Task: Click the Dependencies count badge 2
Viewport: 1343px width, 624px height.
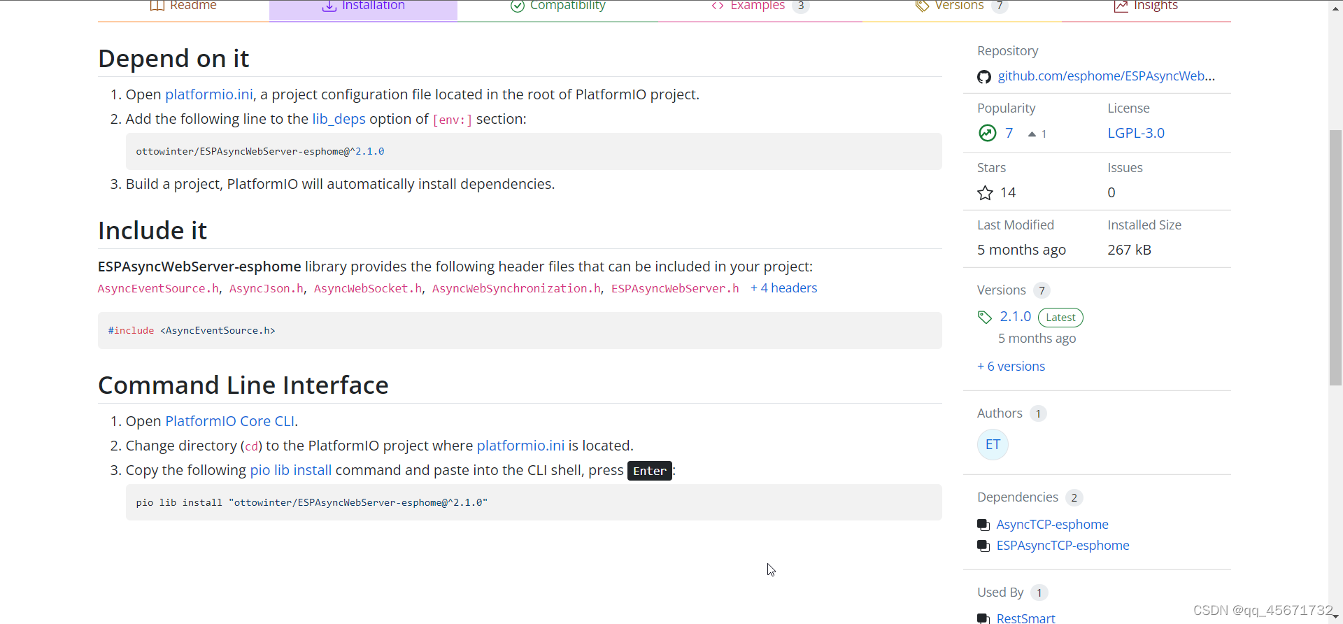Action: point(1074,498)
